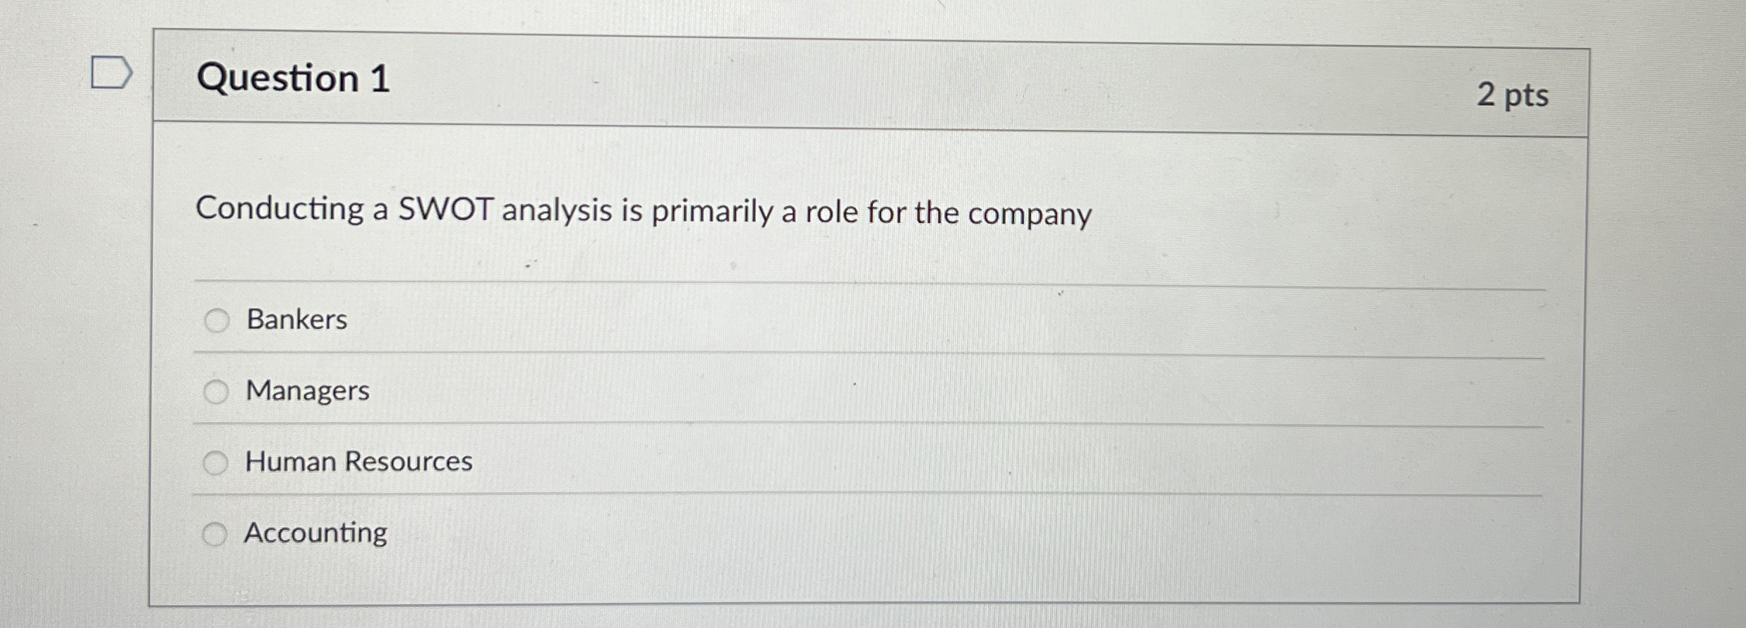The height and width of the screenshot is (628, 1746).
Task: Click the Bankers answer label
Action: point(296,321)
